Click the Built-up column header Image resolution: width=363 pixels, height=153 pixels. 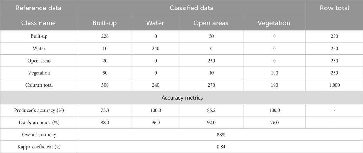point(105,23)
